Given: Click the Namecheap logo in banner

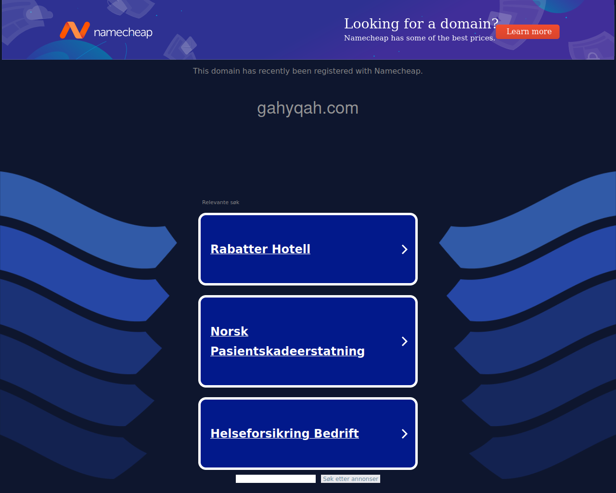Looking at the screenshot, I should (106, 30).
